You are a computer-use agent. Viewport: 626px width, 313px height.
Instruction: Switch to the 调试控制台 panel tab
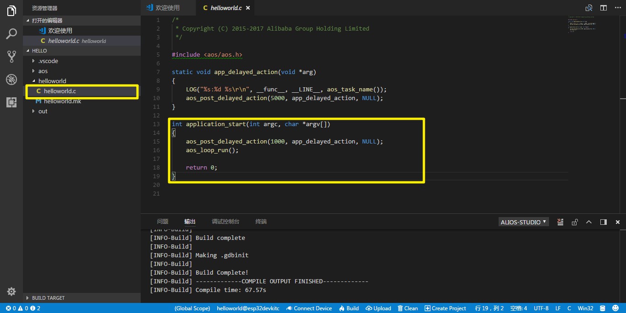pyautogui.click(x=225, y=222)
